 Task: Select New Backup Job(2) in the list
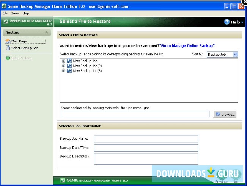[x=87, y=66]
